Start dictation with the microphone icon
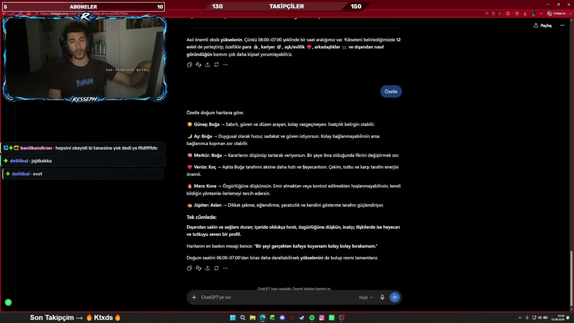Viewport: 574px width, 323px height. pos(382,297)
